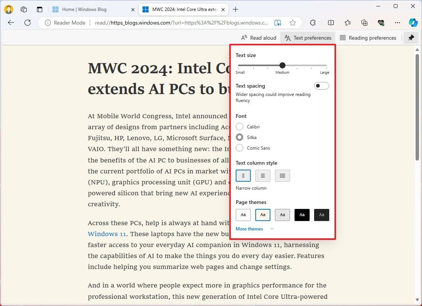Select the wide text column style
The width and height of the screenshot is (422, 306).
coord(282,175)
